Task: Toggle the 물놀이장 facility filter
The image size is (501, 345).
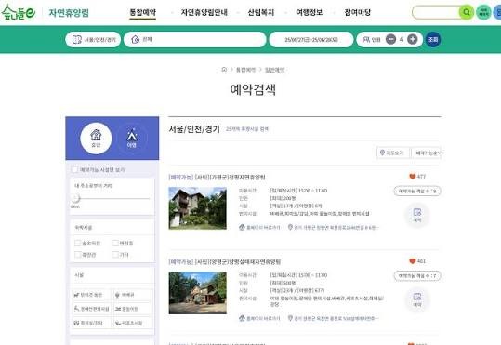Action: 133,309
